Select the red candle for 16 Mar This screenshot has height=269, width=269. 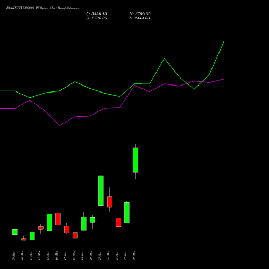point(58,219)
